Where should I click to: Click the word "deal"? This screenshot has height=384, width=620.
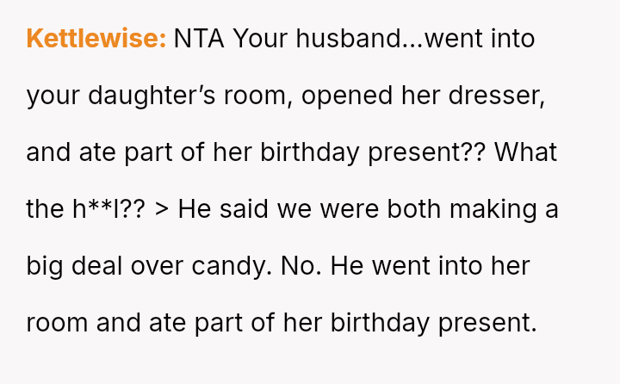(x=98, y=267)
